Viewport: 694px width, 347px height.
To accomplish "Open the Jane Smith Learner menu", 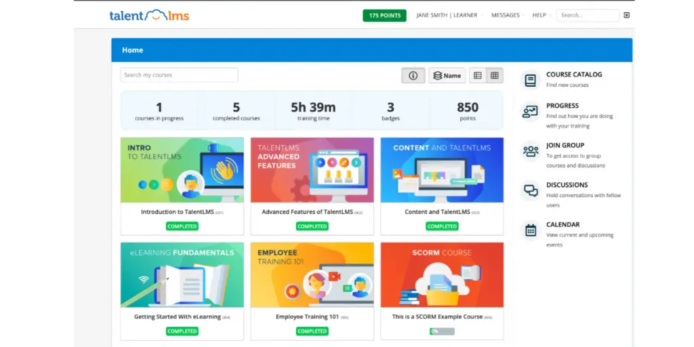I will click(x=449, y=15).
